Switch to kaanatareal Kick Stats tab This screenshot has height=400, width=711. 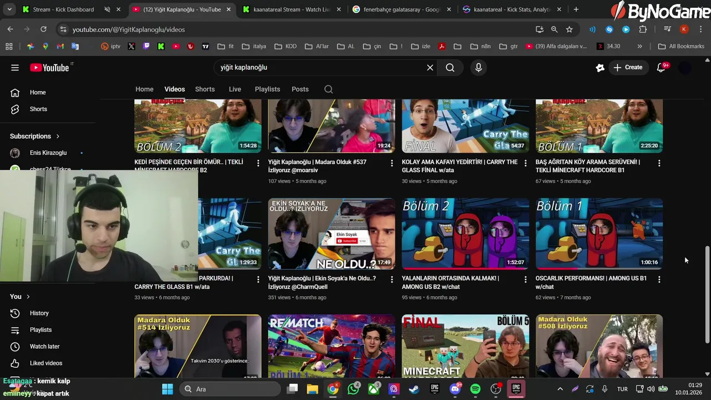(x=512, y=9)
